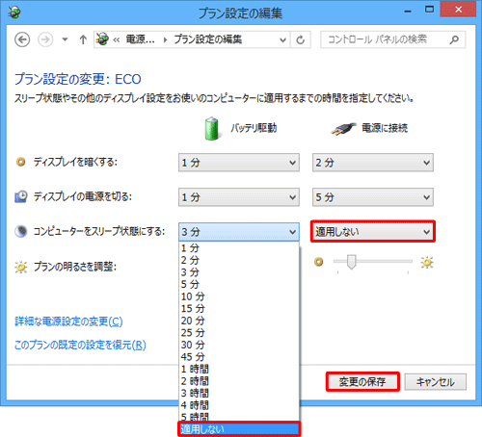
Task: Expand address bar history chevron
Action: [x=282, y=39]
